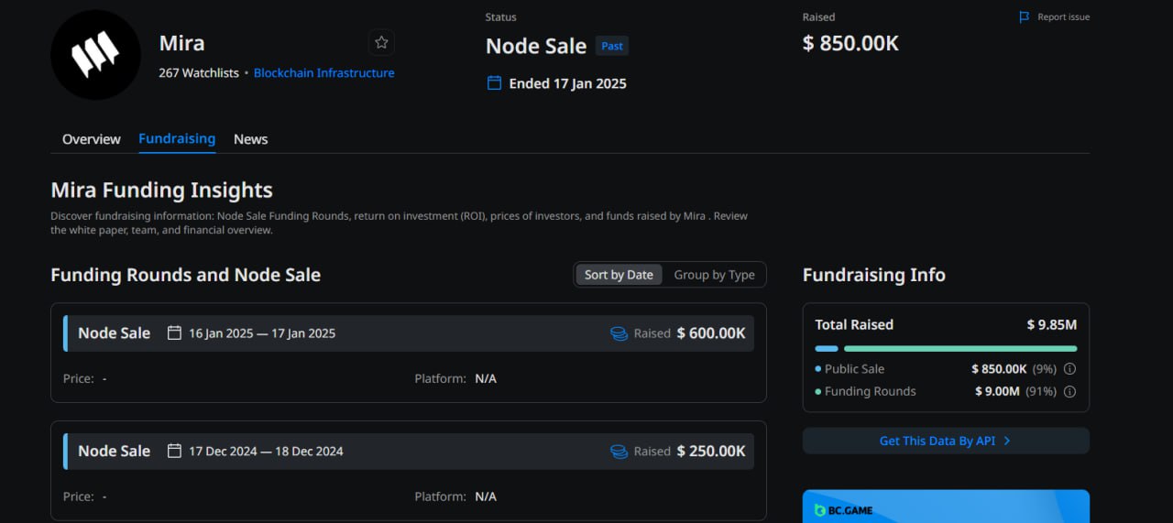Open Blockchain Infrastructure category link

323,73
